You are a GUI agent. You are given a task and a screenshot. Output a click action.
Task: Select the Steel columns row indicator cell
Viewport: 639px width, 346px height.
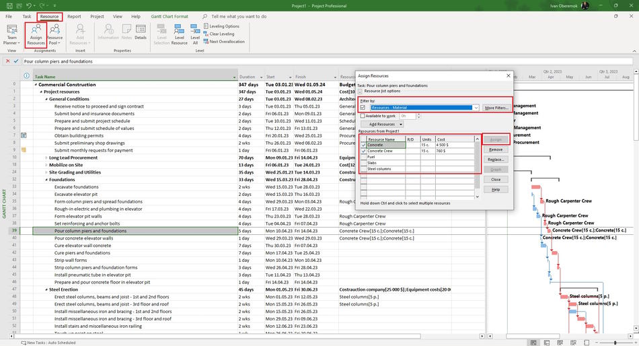pos(363,169)
